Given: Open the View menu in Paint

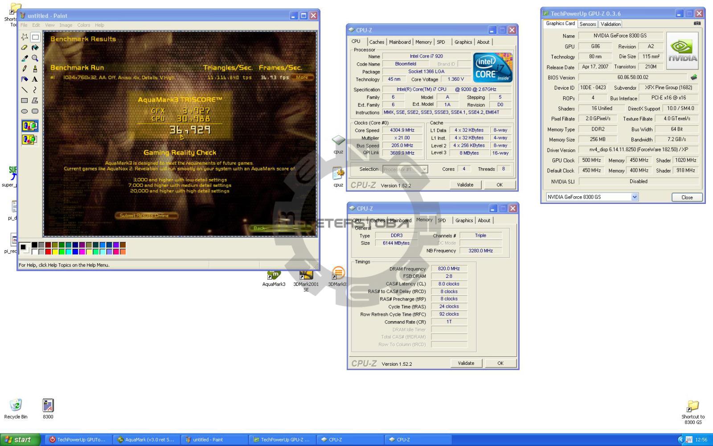Looking at the screenshot, I should point(50,25).
